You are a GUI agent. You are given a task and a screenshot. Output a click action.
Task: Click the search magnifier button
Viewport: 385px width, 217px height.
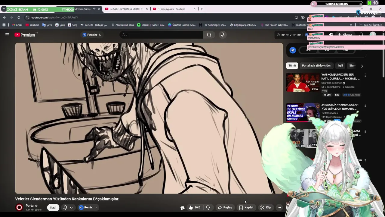click(x=209, y=35)
